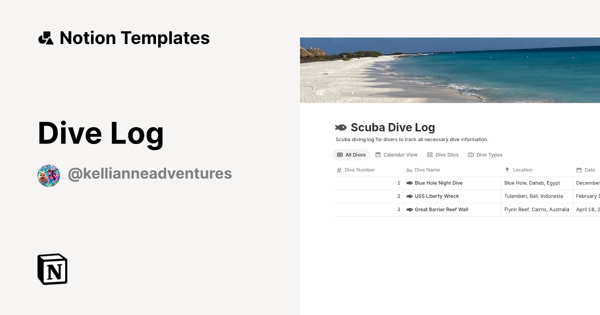
Task: Click the Notion logo at the bottom left
Action: tap(52, 269)
